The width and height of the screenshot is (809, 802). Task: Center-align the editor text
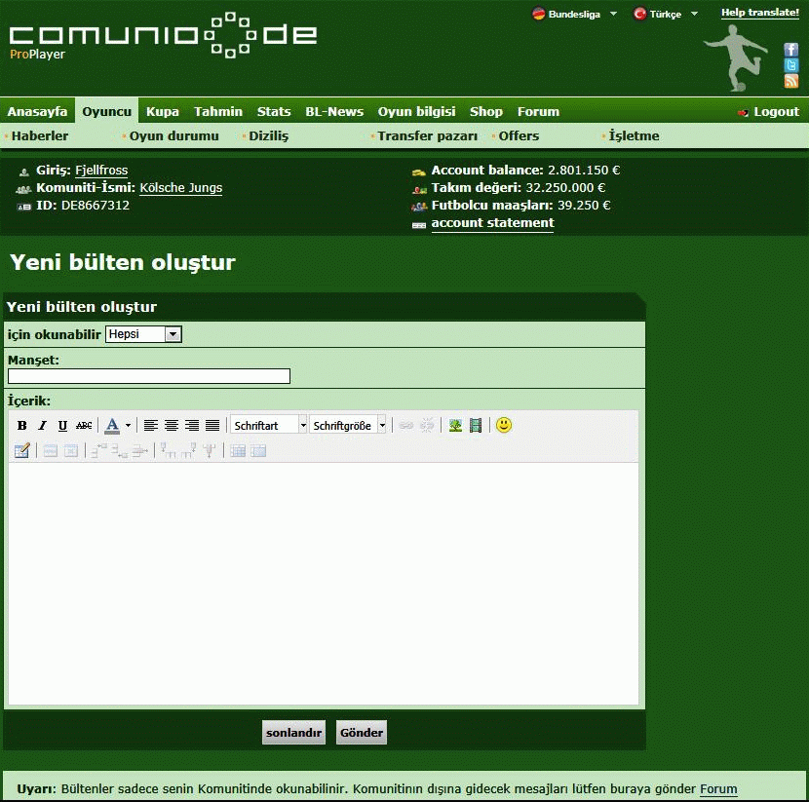coord(172,426)
